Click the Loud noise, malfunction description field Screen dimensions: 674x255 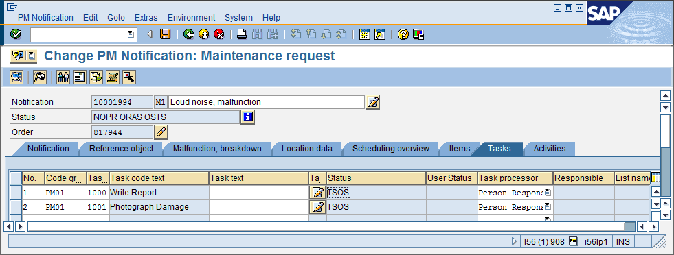266,102
